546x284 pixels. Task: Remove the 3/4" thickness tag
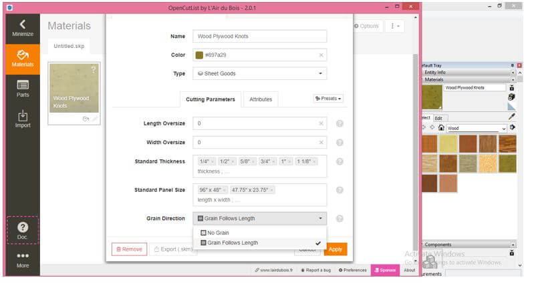(273, 161)
